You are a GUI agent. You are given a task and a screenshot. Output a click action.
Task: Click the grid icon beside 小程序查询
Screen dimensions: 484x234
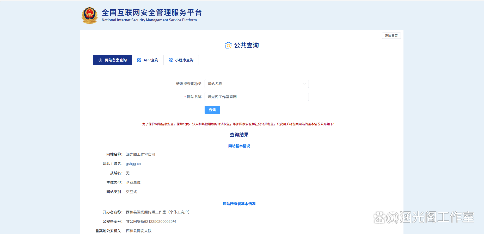pyautogui.click(x=171, y=60)
